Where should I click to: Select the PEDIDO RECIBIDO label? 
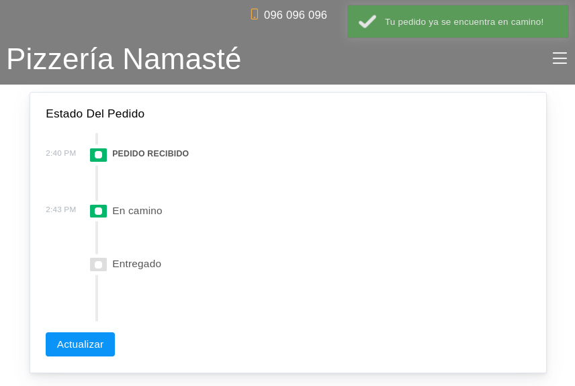(x=150, y=154)
